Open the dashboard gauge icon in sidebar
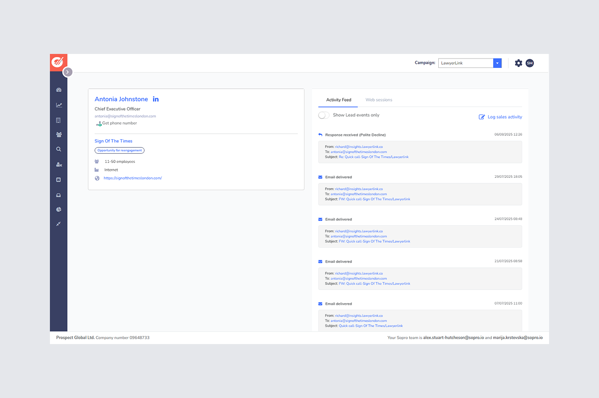Viewport: 599px width, 398px height. point(58,90)
